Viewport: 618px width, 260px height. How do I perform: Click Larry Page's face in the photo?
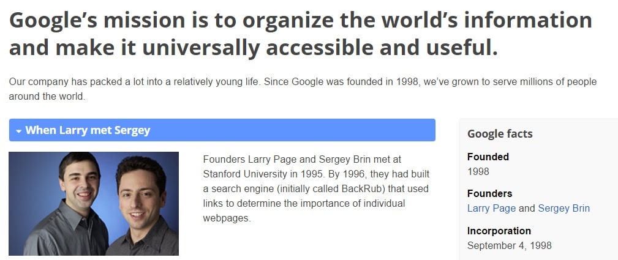[x=80, y=183]
